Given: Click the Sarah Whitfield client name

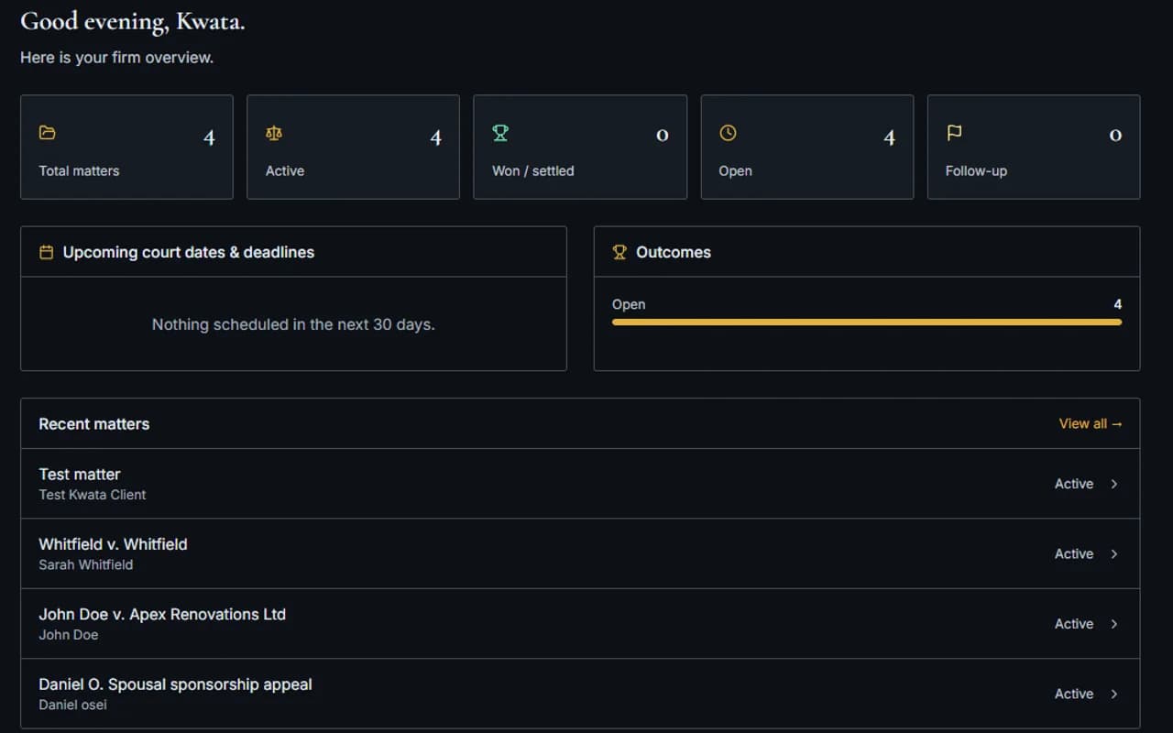Looking at the screenshot, I should coord(86,564).
